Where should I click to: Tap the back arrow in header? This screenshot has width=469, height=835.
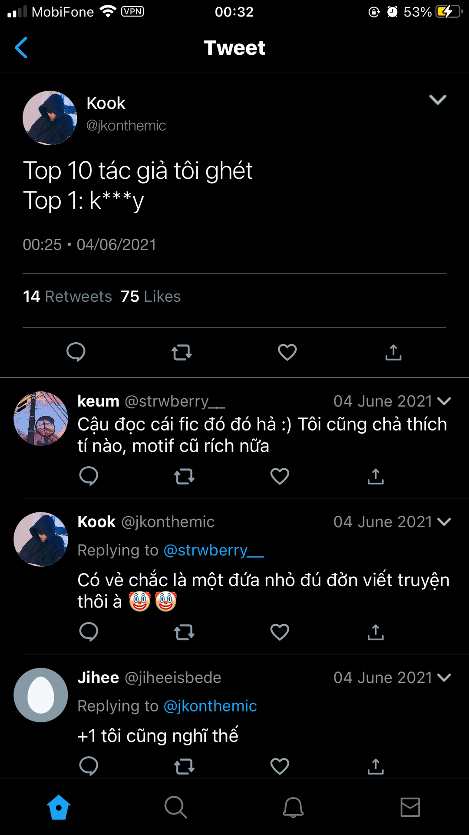(21, 48)
